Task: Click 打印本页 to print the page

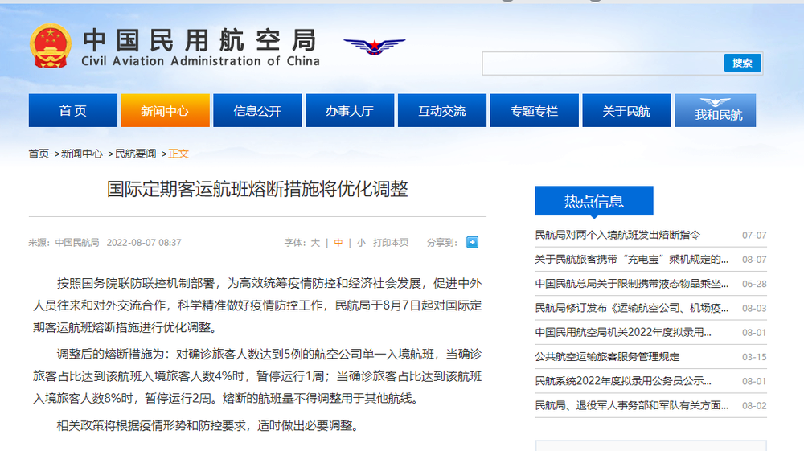Action: point(391,242)
